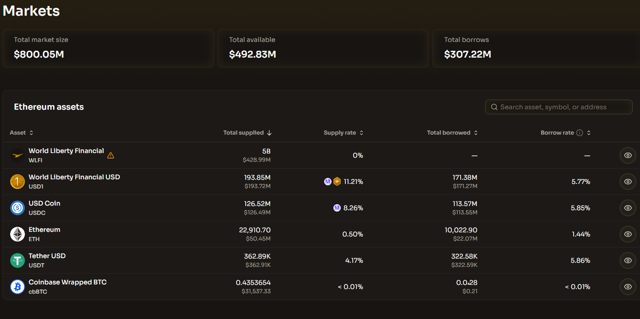Click the Ethereum diamond logo icon
Viewport: 640px width, 319px height.
pyautogui.click(x=18, y=234)
